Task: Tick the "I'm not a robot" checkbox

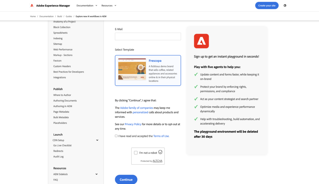Action: 136,153
